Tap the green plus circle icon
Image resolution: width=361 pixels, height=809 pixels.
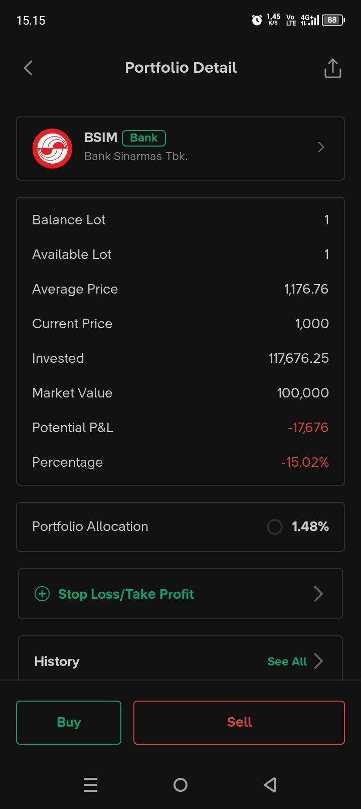(42, 594)
